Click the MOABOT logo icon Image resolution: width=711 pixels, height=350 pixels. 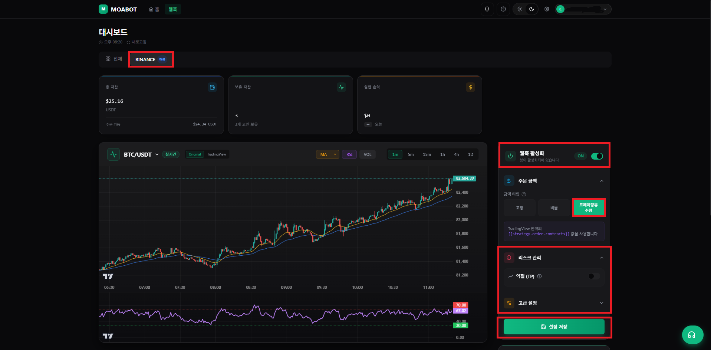tap(103, 9)
